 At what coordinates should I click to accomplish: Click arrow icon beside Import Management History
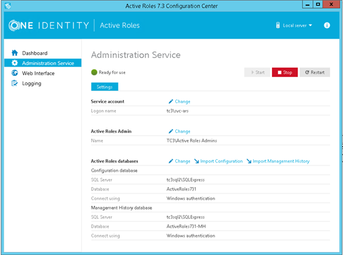point(249,161)
